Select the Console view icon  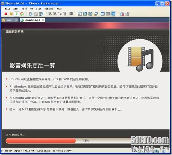tap(113, 14)
